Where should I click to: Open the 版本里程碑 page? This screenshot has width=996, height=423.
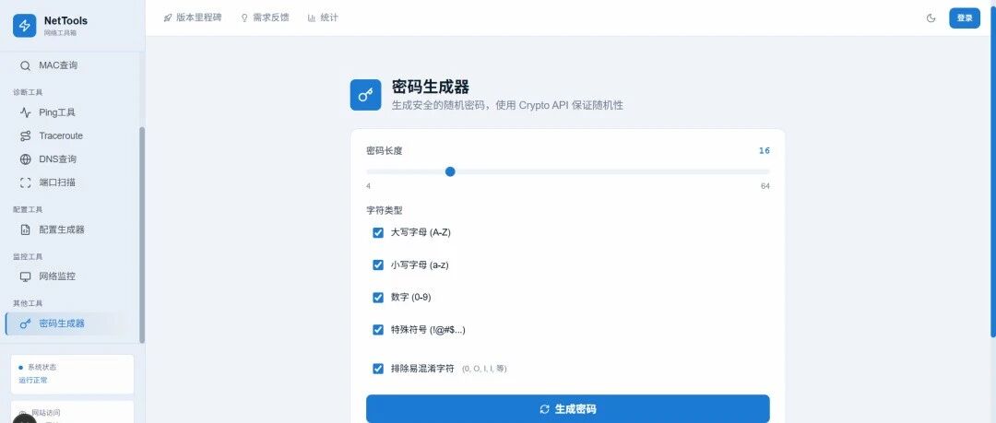pyautogui.click(x=193, y=18)
